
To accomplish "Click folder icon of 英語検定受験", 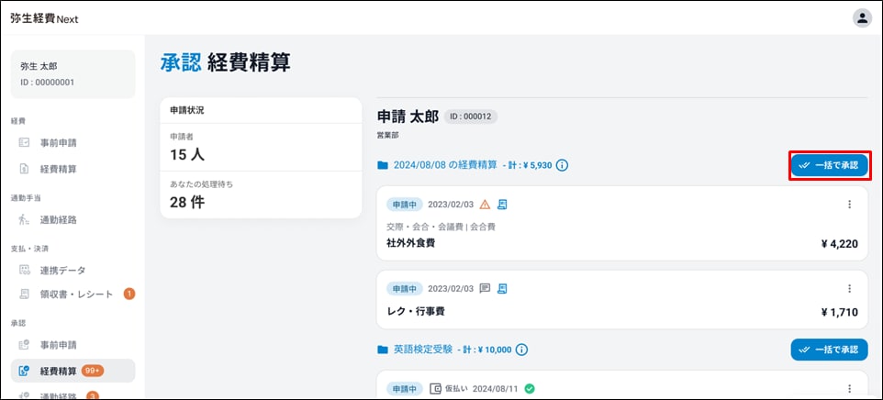I will pyautogui.click(x=383, y=350).
